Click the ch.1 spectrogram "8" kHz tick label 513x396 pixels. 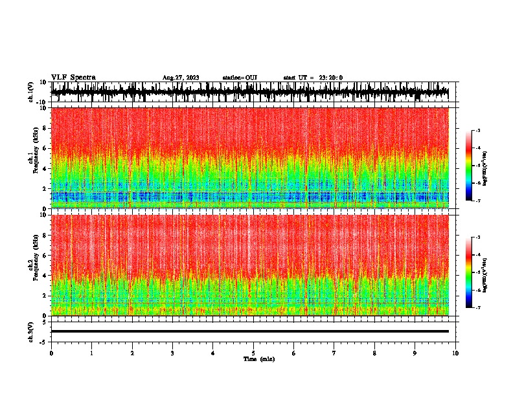(45, 128)
